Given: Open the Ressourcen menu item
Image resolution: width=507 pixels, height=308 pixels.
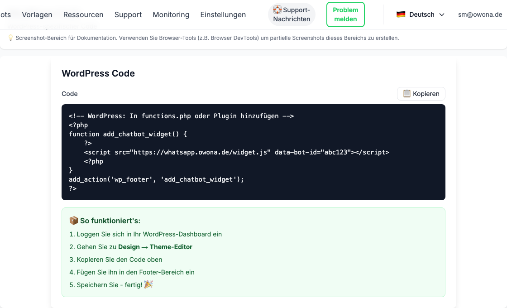Looking at the screenshot, I should (83, 14).
